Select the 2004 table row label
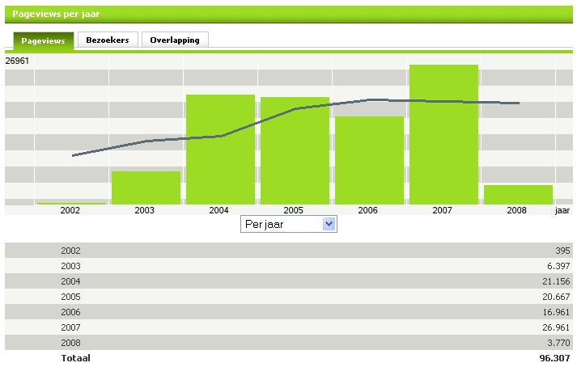The height and width of the screenshot is (367, 577). tap(71, 281)
